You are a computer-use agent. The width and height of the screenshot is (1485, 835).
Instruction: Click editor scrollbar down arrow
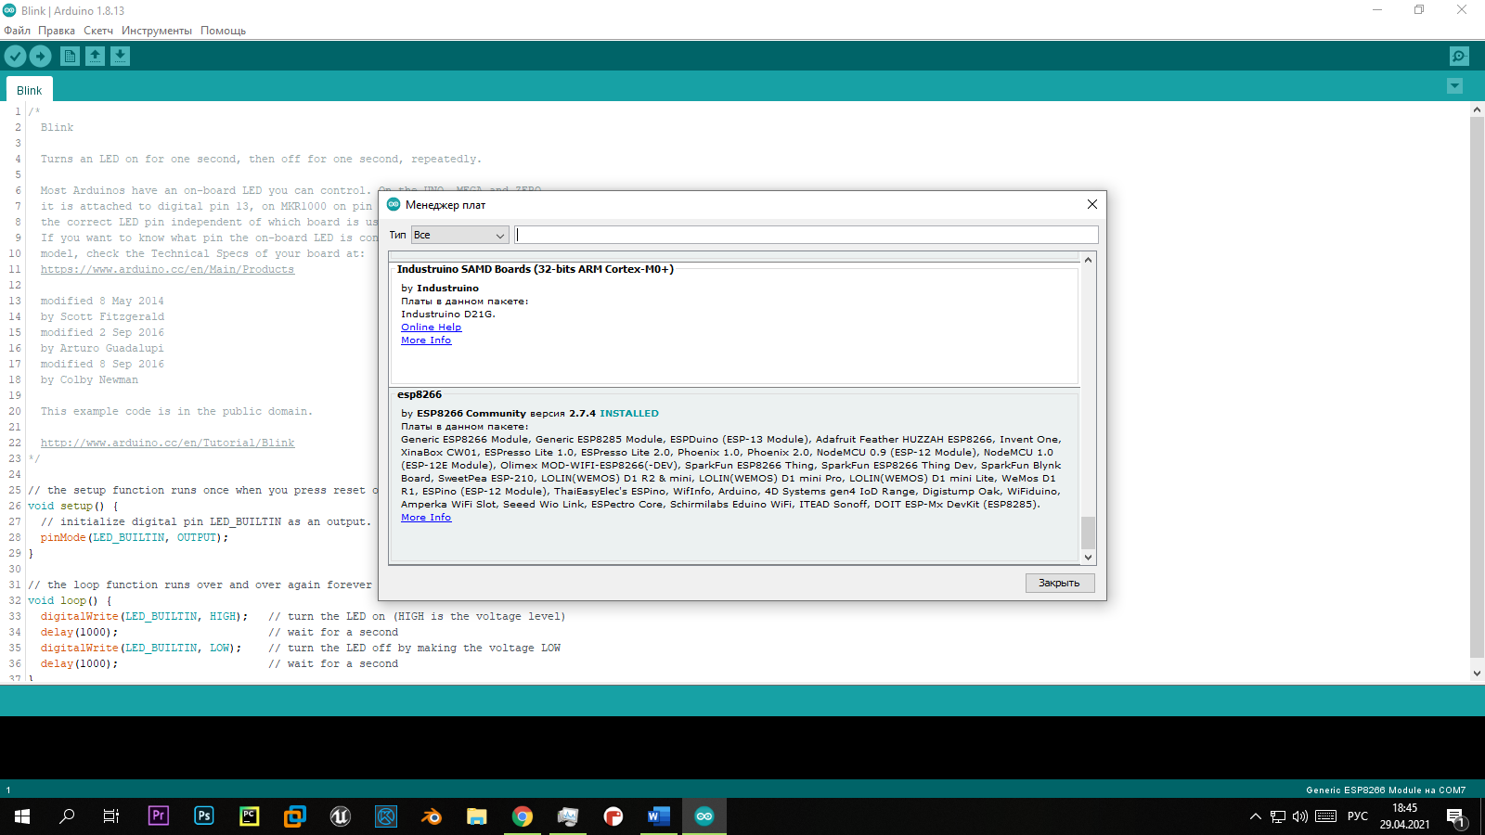pyautogui.click(x=1477, y=674)
